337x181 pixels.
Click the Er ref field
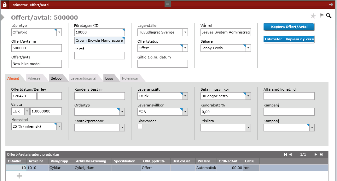click(100, 56)
